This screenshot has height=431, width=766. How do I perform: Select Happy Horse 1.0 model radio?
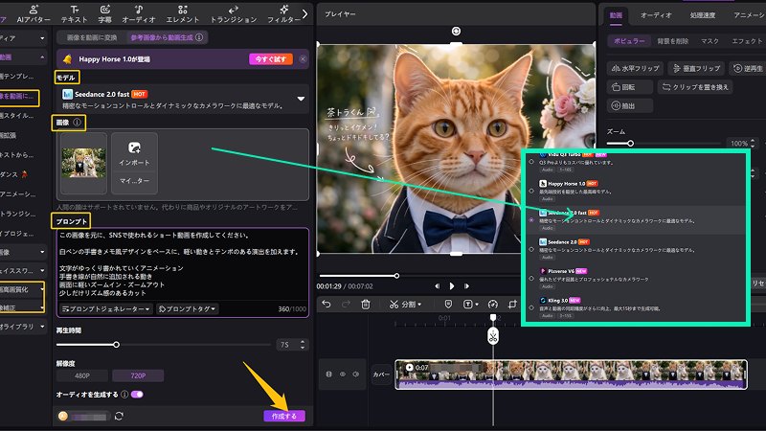531,191
